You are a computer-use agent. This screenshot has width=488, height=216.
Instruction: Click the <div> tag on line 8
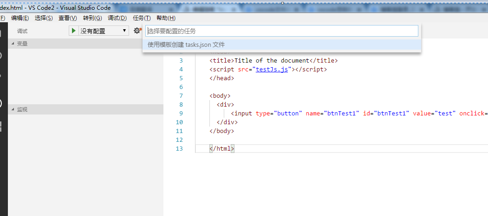(x=225, y=104)
